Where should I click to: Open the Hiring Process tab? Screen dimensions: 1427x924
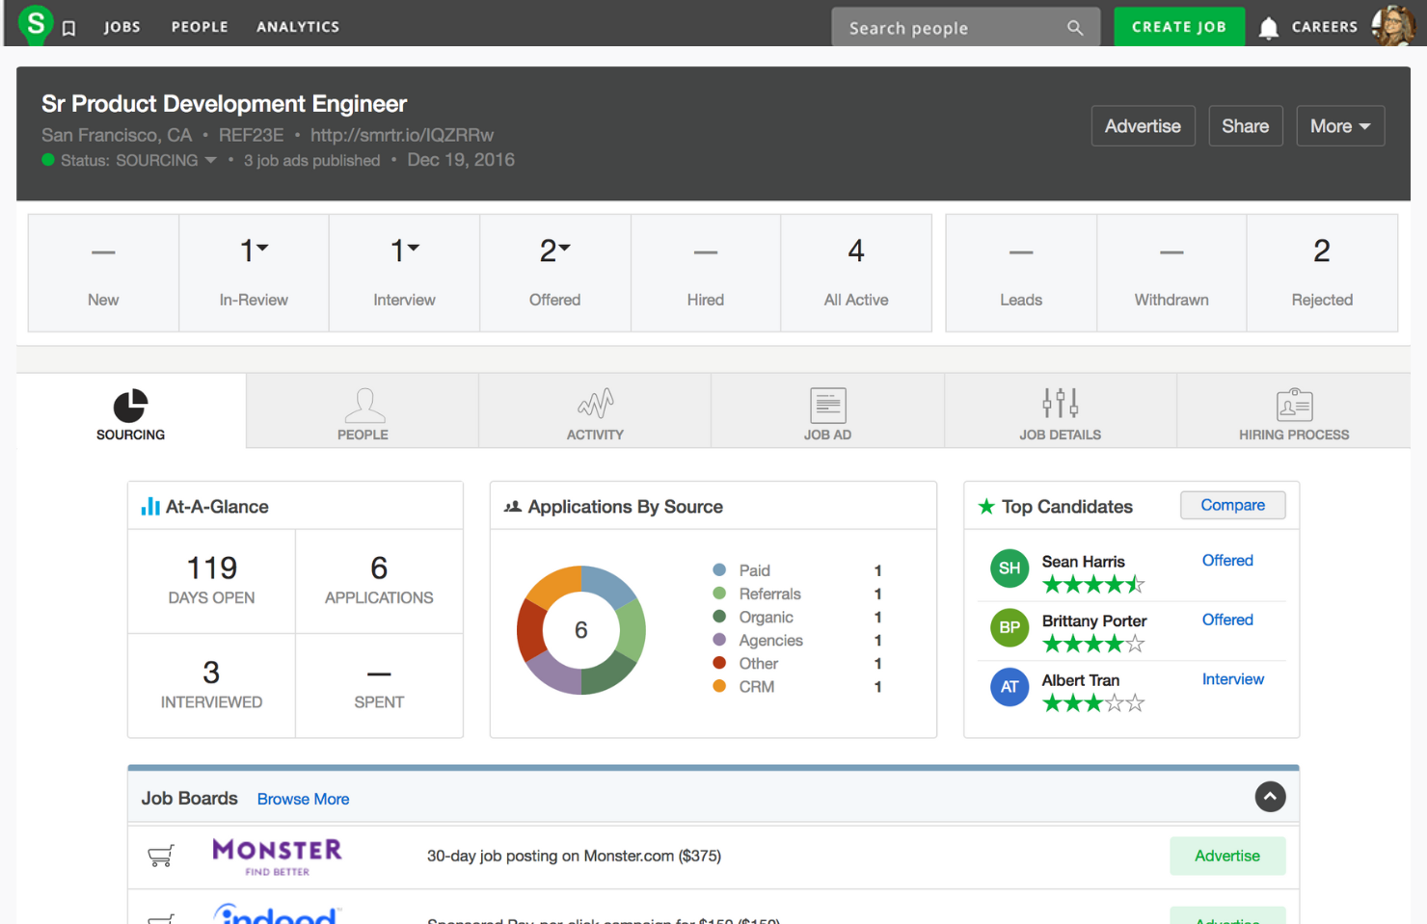(1294, 411)
